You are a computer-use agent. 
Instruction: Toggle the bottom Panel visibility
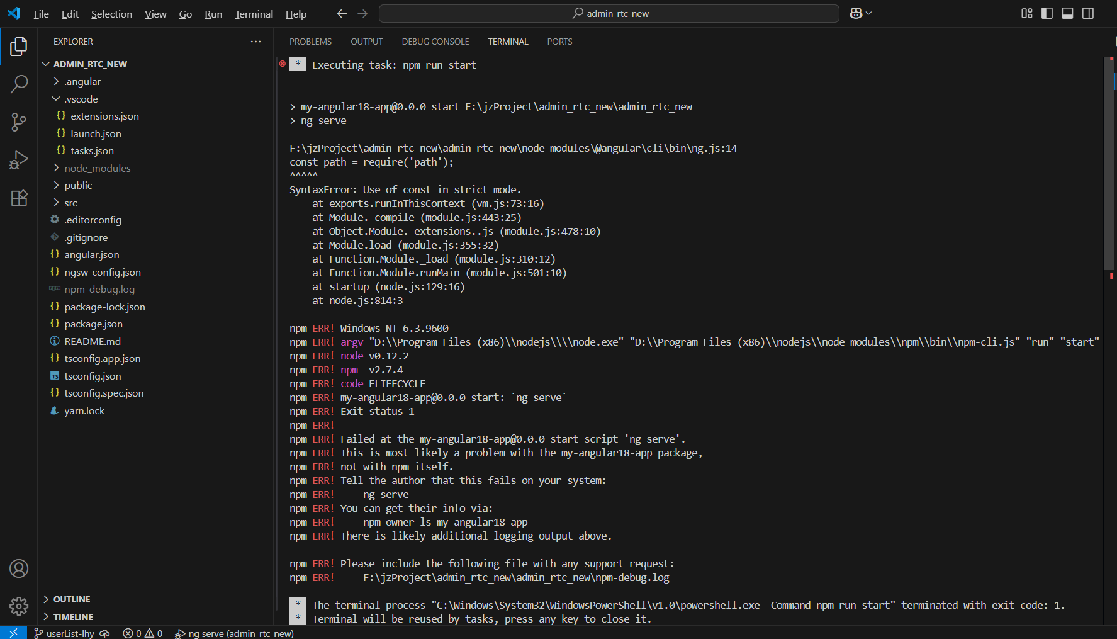pyautogui.click(x=1067, y=13)
